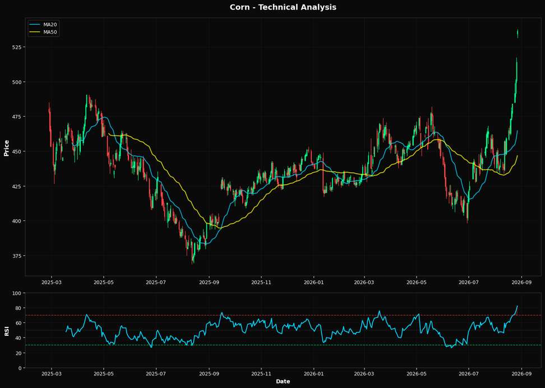This screenshot has height=388, width=545.
Task: Click the RSI axis 60 tick label
Action: point(18,323)
